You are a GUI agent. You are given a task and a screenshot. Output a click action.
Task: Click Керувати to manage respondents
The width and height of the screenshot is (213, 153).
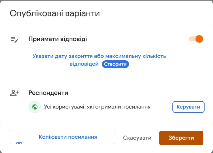point(188,107)
